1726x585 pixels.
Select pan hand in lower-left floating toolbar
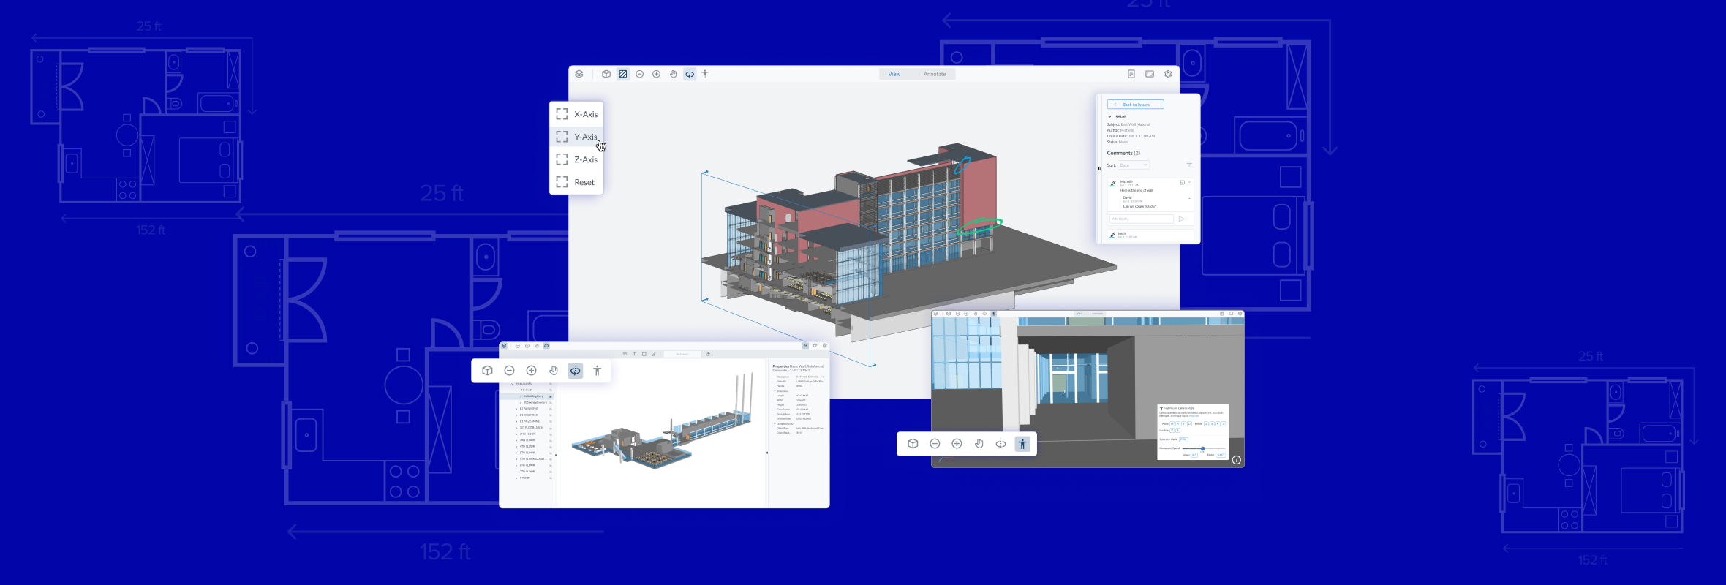(554, 371)
